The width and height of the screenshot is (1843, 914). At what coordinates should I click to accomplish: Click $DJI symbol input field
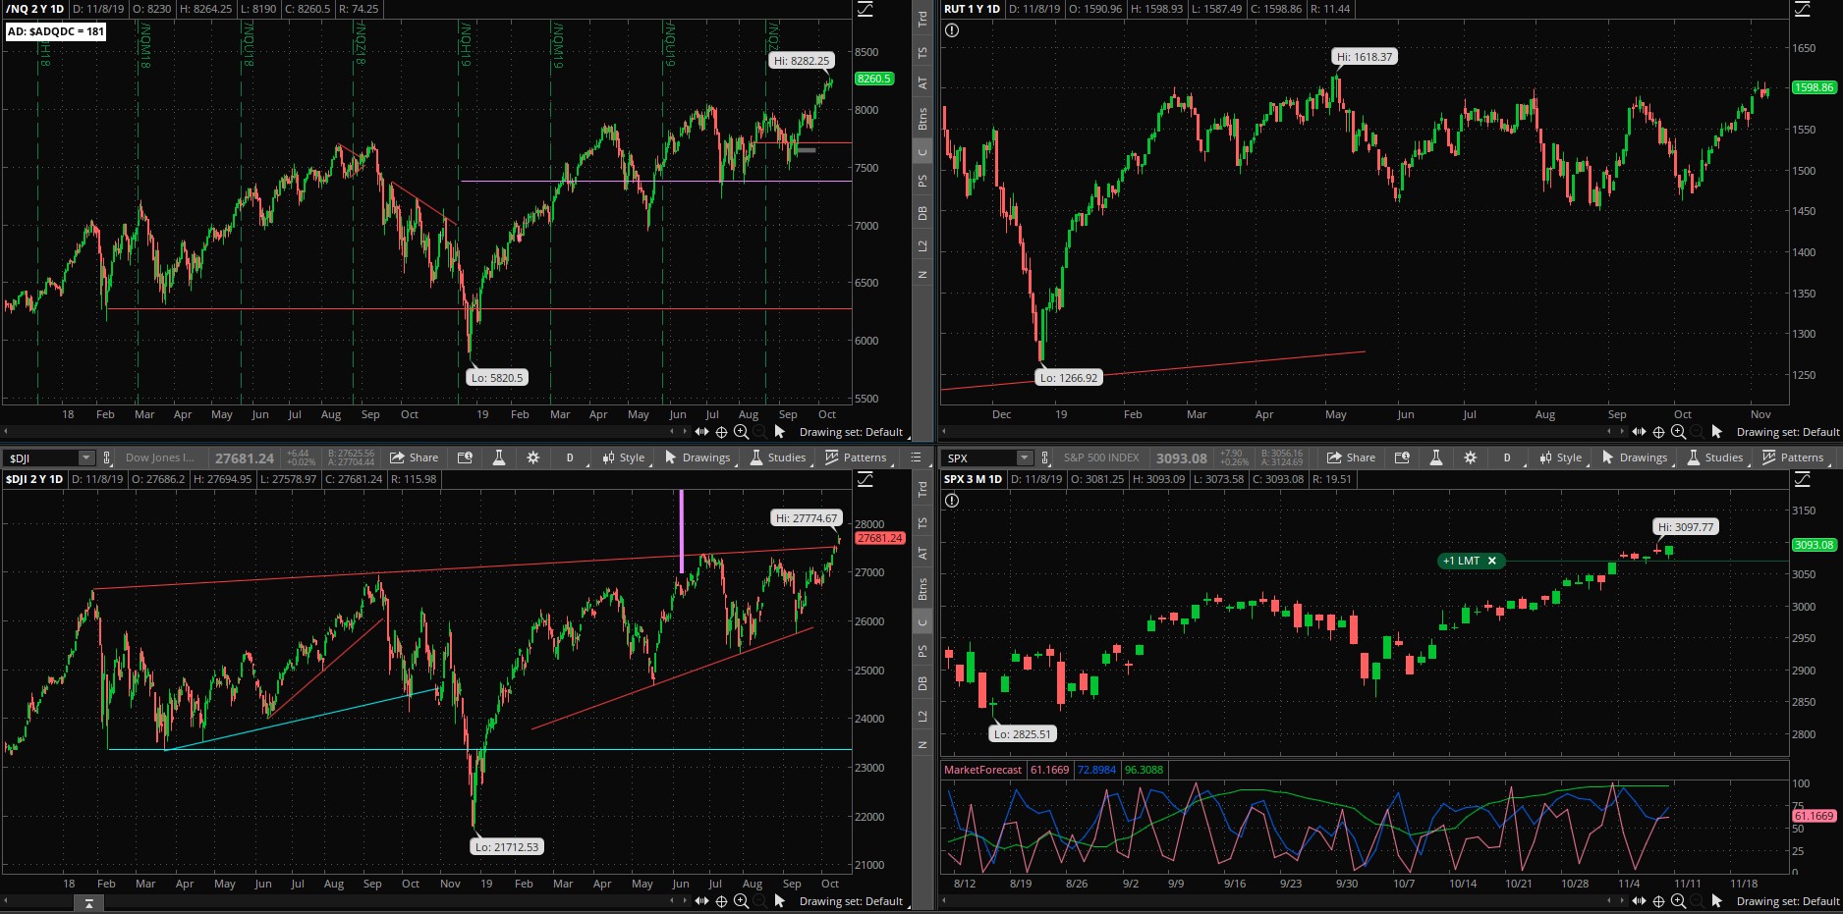41,457
